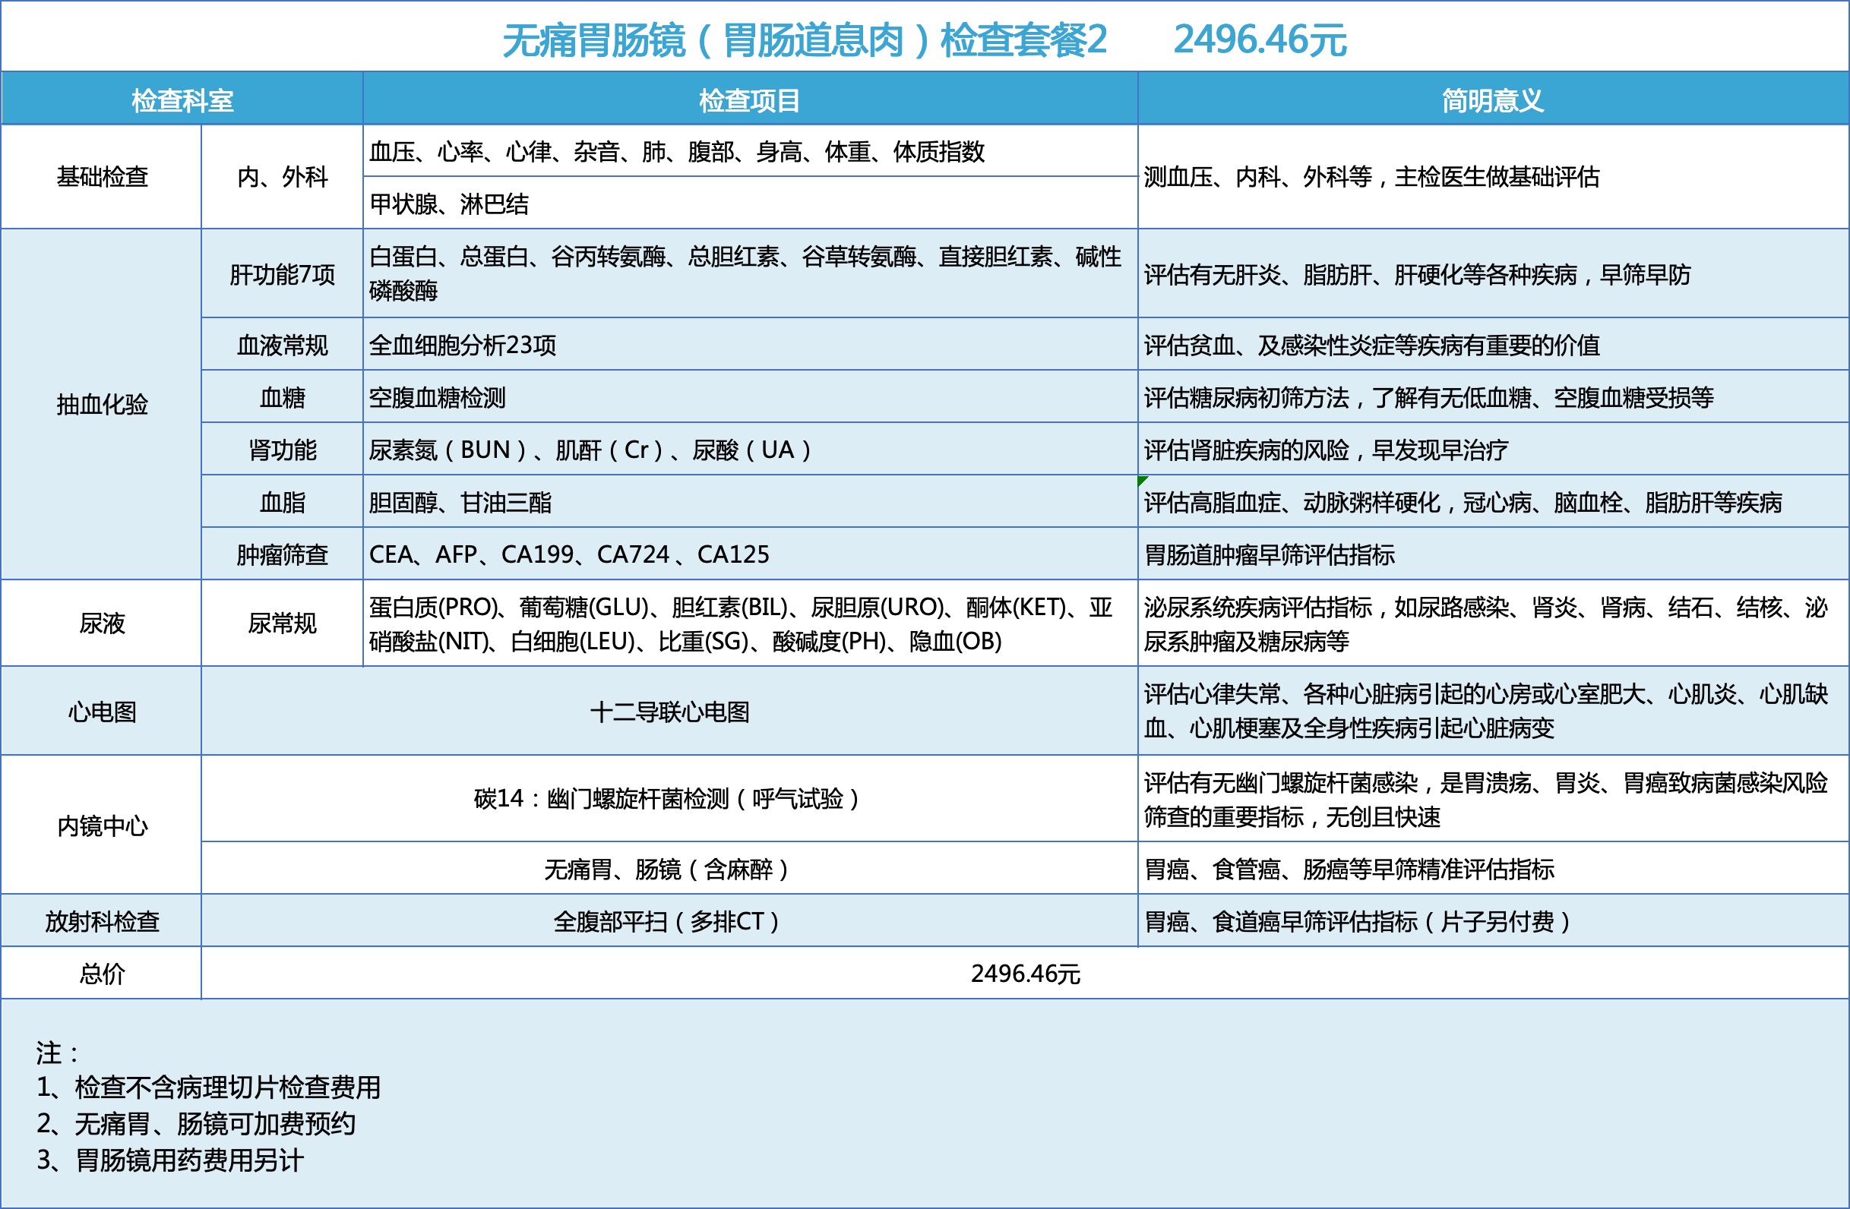This screenshot has width=1850, height=1209.
Task: Select the 尿液 cell
Action: pos(102,623)
